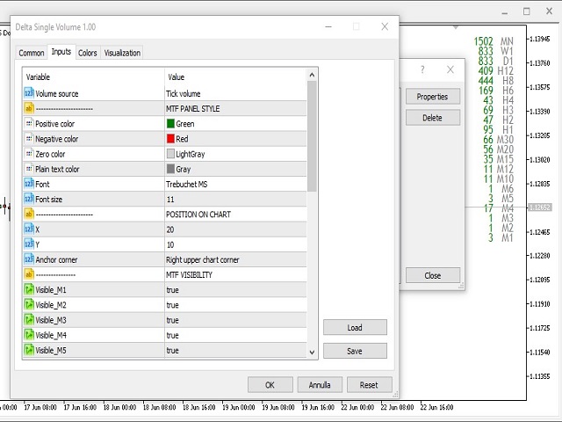The height and width of the screenshot is (422, 562).
Task: Click the help question mark in the background dialog
Action: click(x=422, y=69)
